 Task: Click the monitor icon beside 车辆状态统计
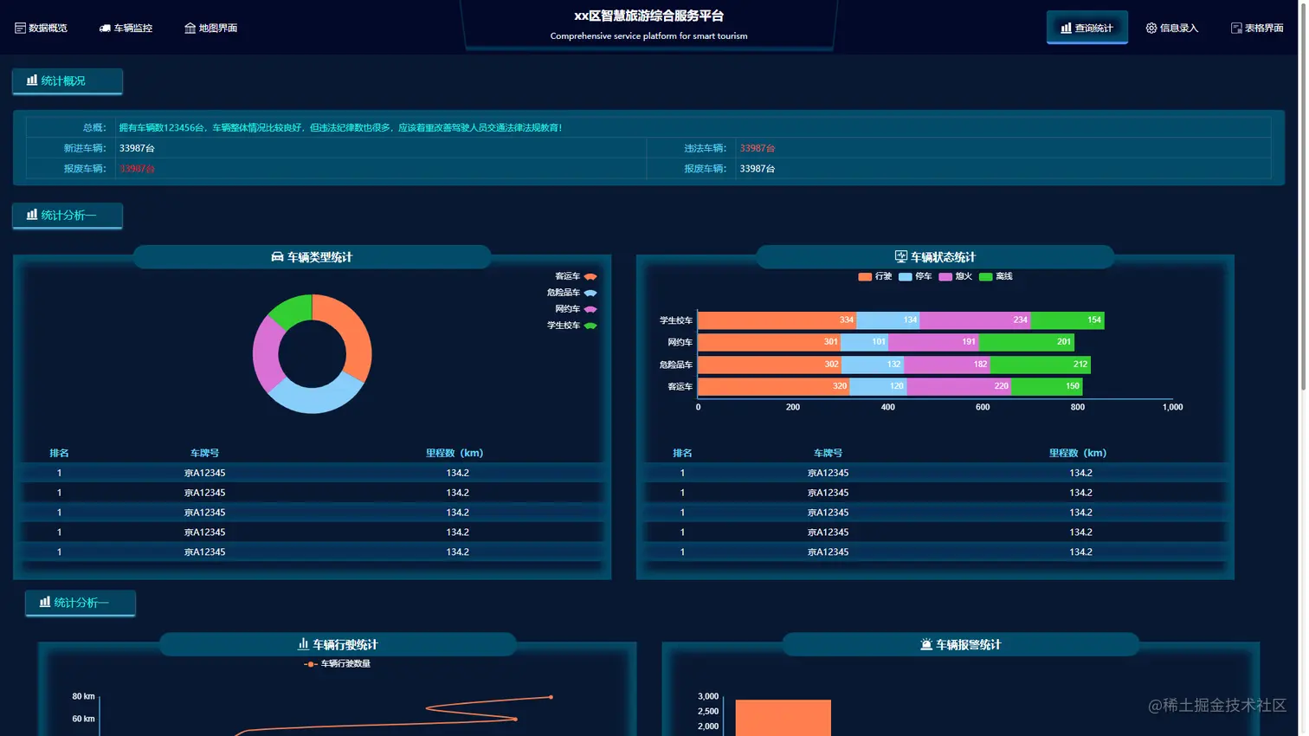pos(900,256)
